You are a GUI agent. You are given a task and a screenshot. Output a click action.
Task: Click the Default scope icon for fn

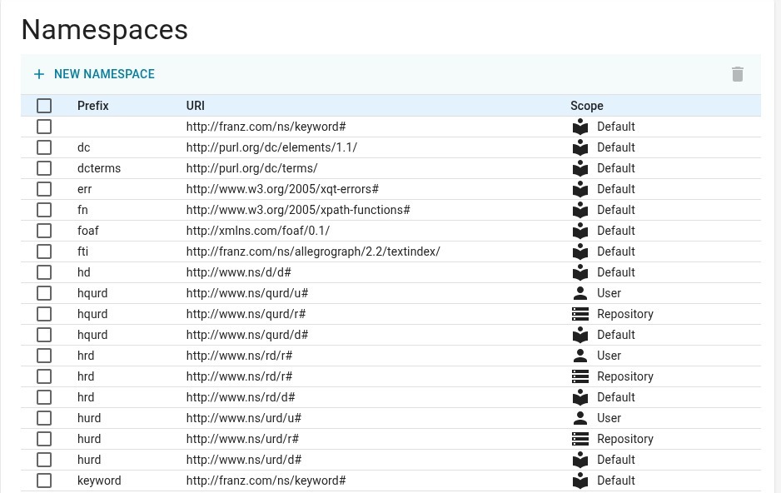[580, 210]
